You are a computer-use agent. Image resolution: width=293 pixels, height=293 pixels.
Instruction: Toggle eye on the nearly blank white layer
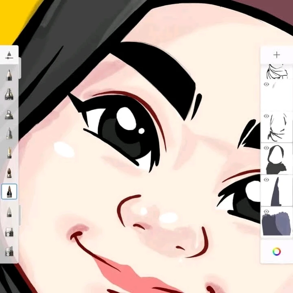click(267, 85)
